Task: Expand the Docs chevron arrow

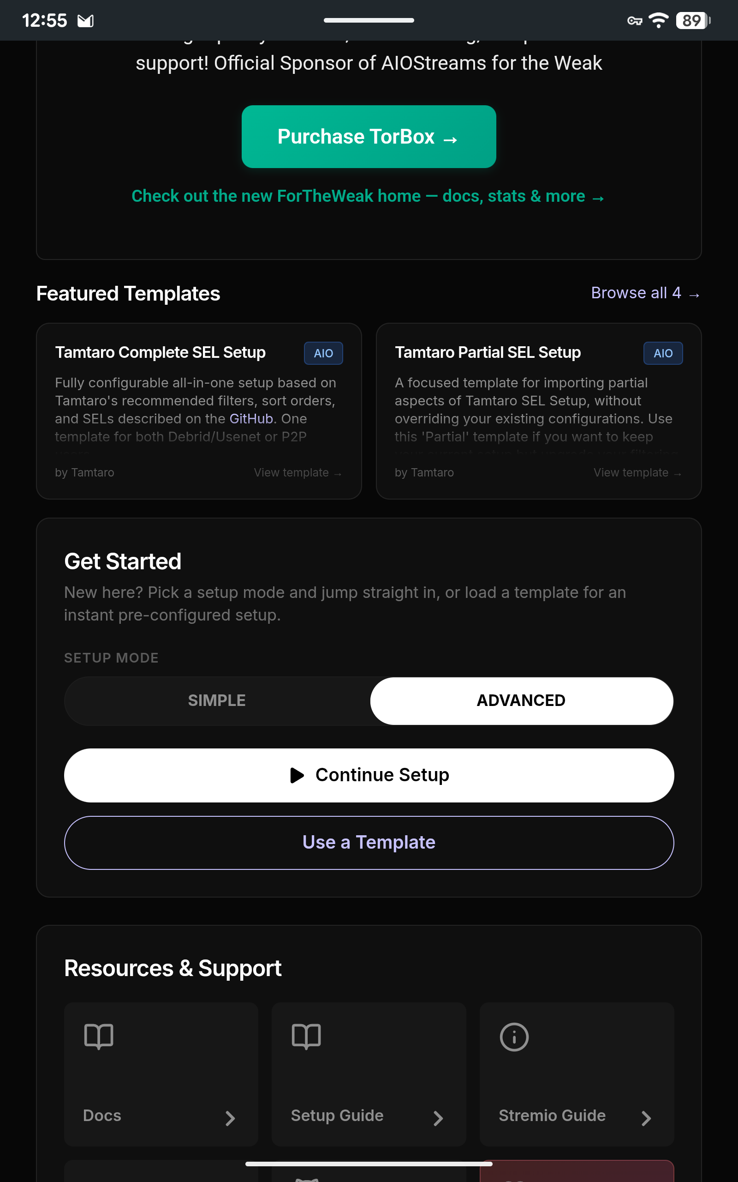Action: click(x=230, y=1118)
